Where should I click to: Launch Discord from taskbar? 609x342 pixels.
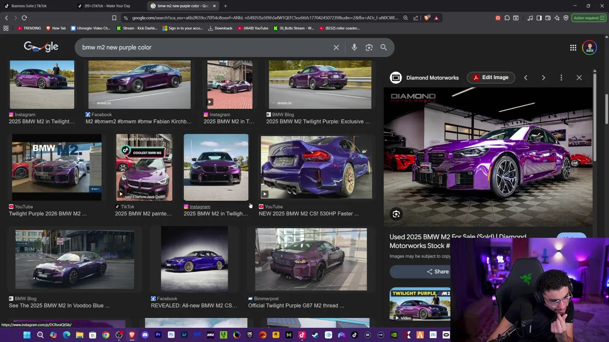click(x=145, y=335)
